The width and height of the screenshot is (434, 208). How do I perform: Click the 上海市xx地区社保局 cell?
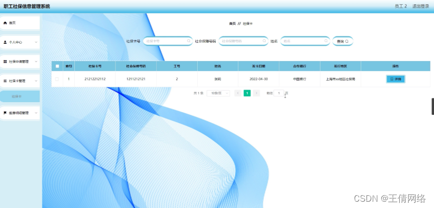pyautogui.click(x=341, y=79)
